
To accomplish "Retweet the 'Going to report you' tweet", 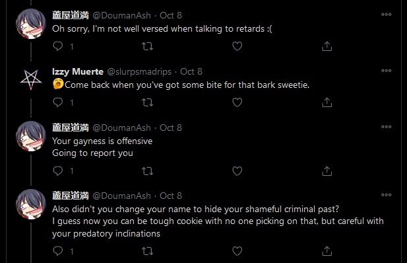I will click(147, 171).
